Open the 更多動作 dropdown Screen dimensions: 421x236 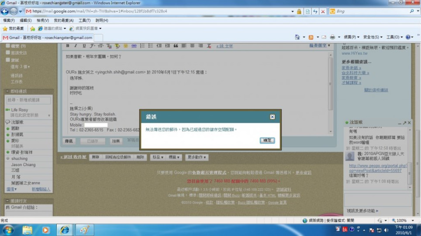click(x=197, y=157)
